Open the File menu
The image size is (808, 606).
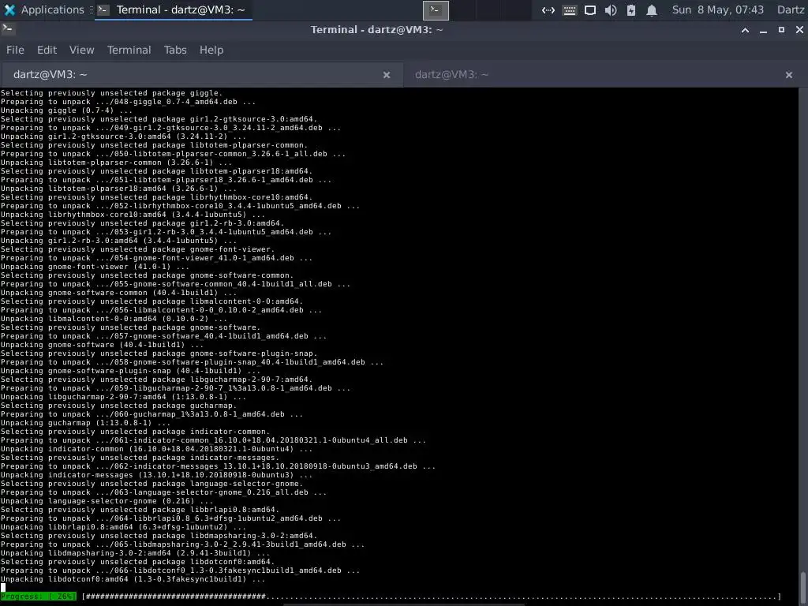15,50
